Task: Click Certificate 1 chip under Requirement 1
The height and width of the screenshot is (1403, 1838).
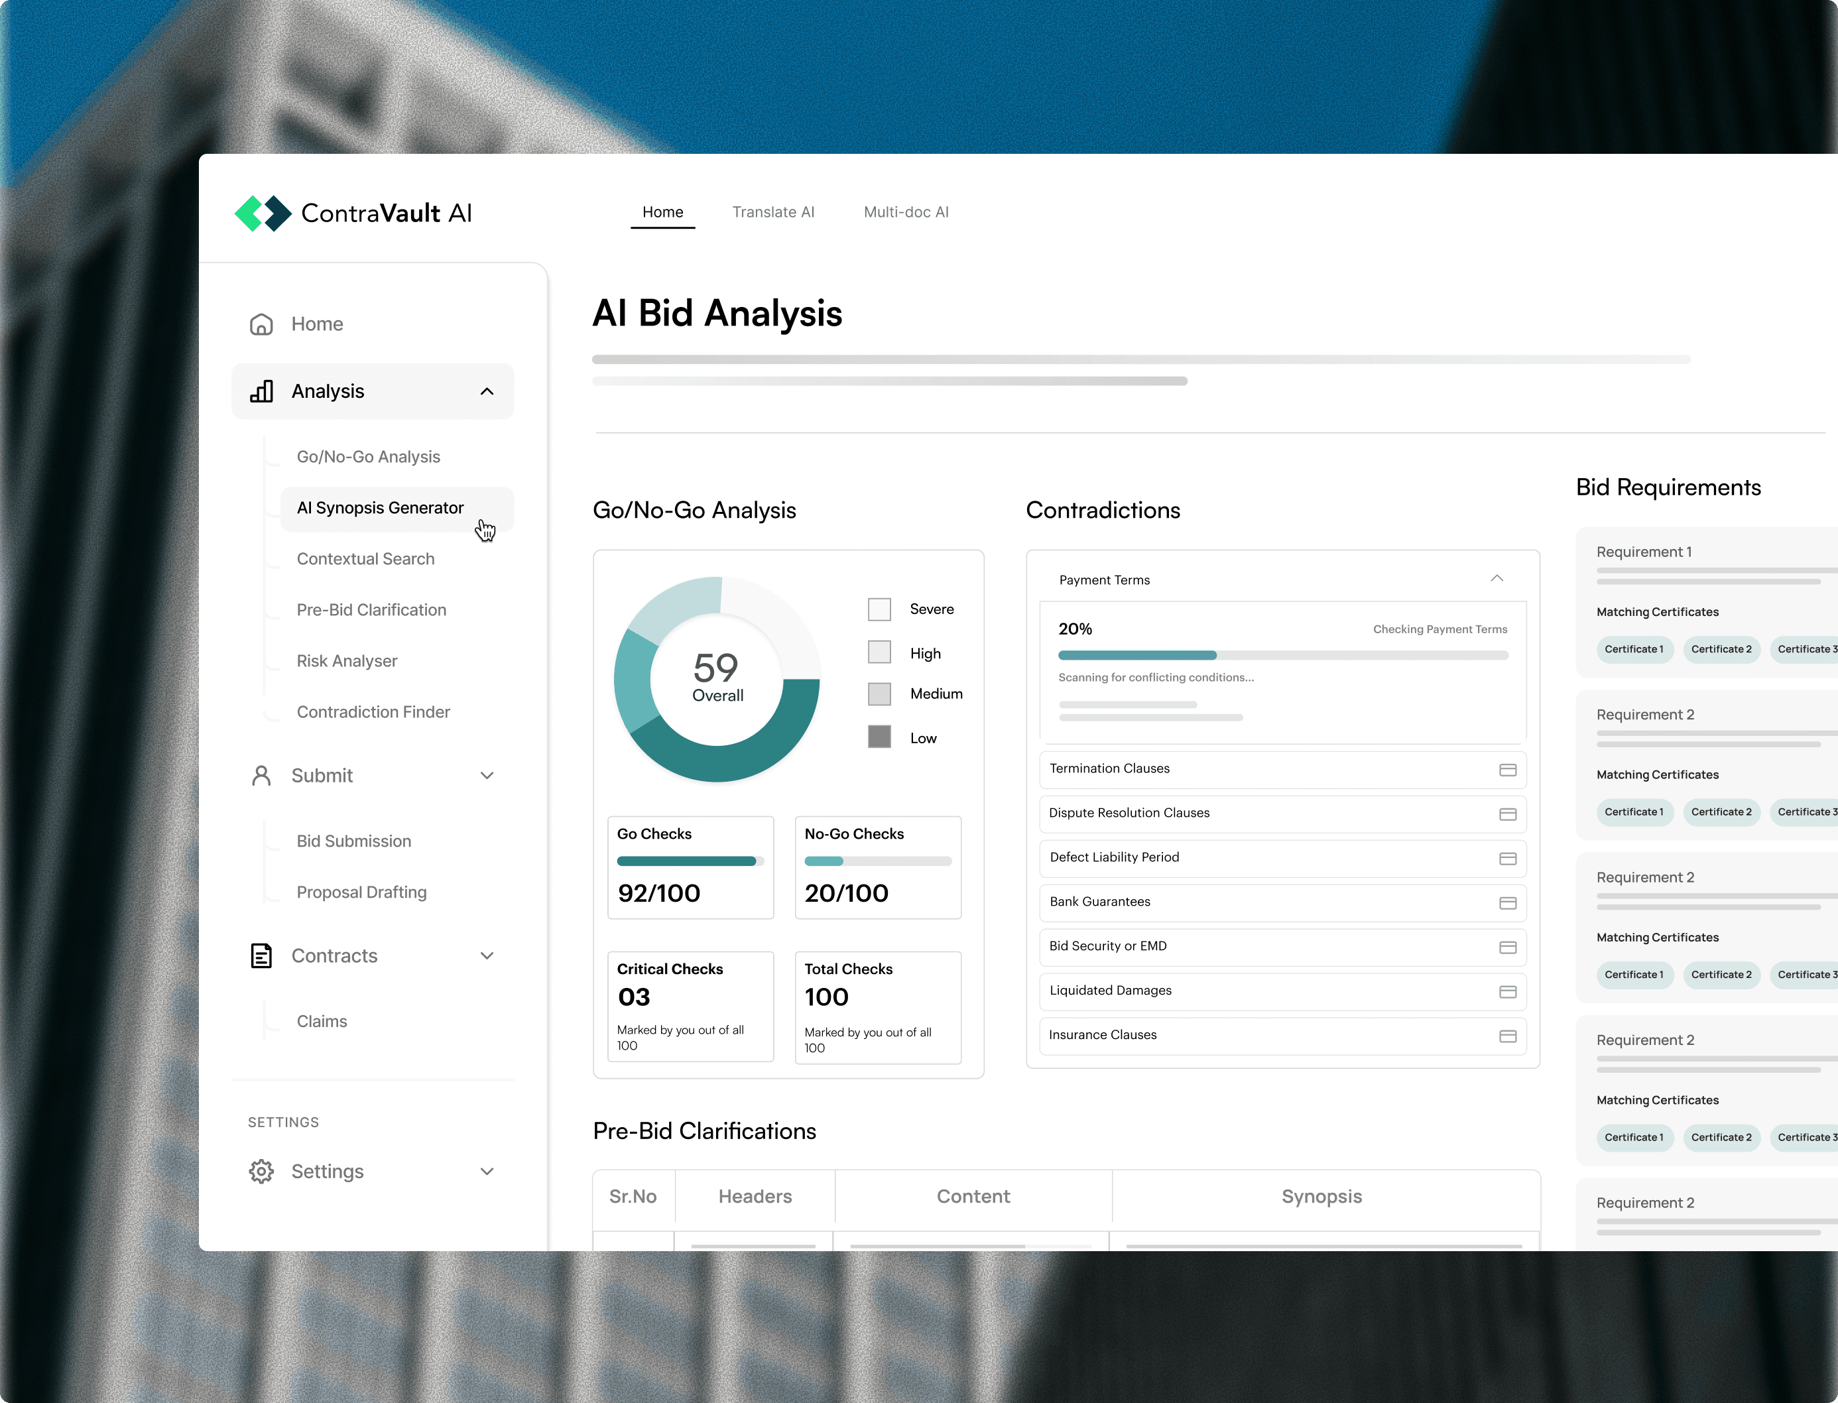Action: tap(1634, 649)
